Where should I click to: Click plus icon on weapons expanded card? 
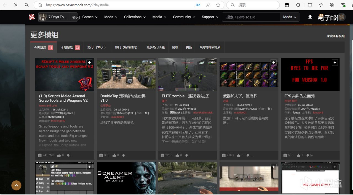(273, 63)
